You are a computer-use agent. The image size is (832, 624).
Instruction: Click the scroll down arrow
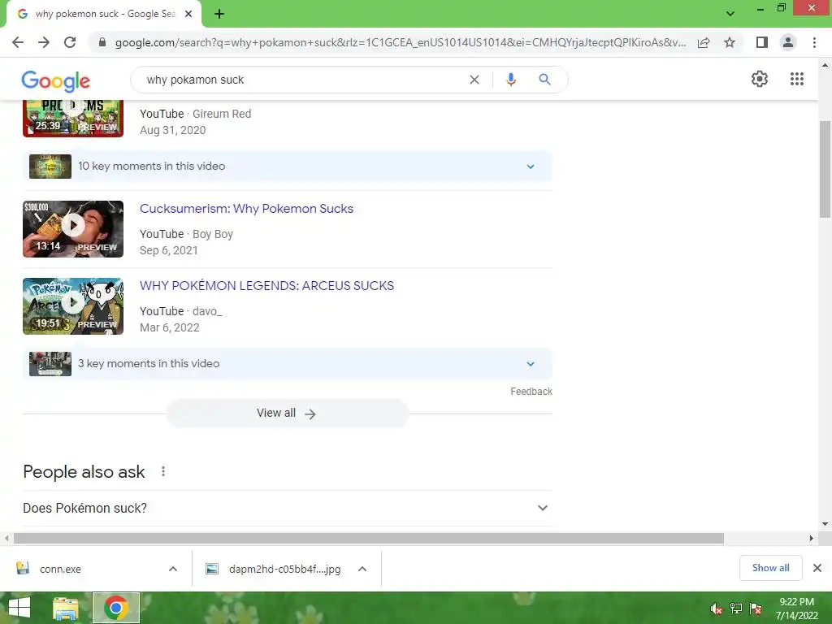pyautogui.click(x=825, y=524)
